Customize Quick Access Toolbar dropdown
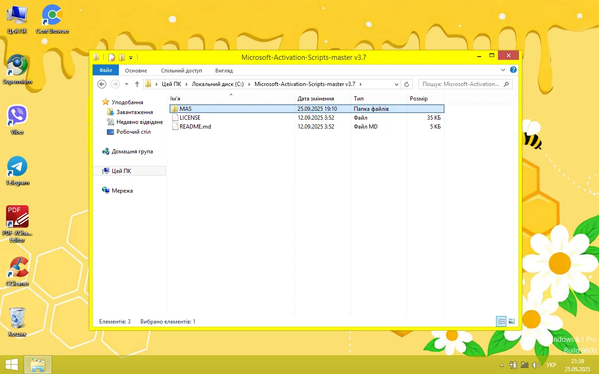 point(131,58)
